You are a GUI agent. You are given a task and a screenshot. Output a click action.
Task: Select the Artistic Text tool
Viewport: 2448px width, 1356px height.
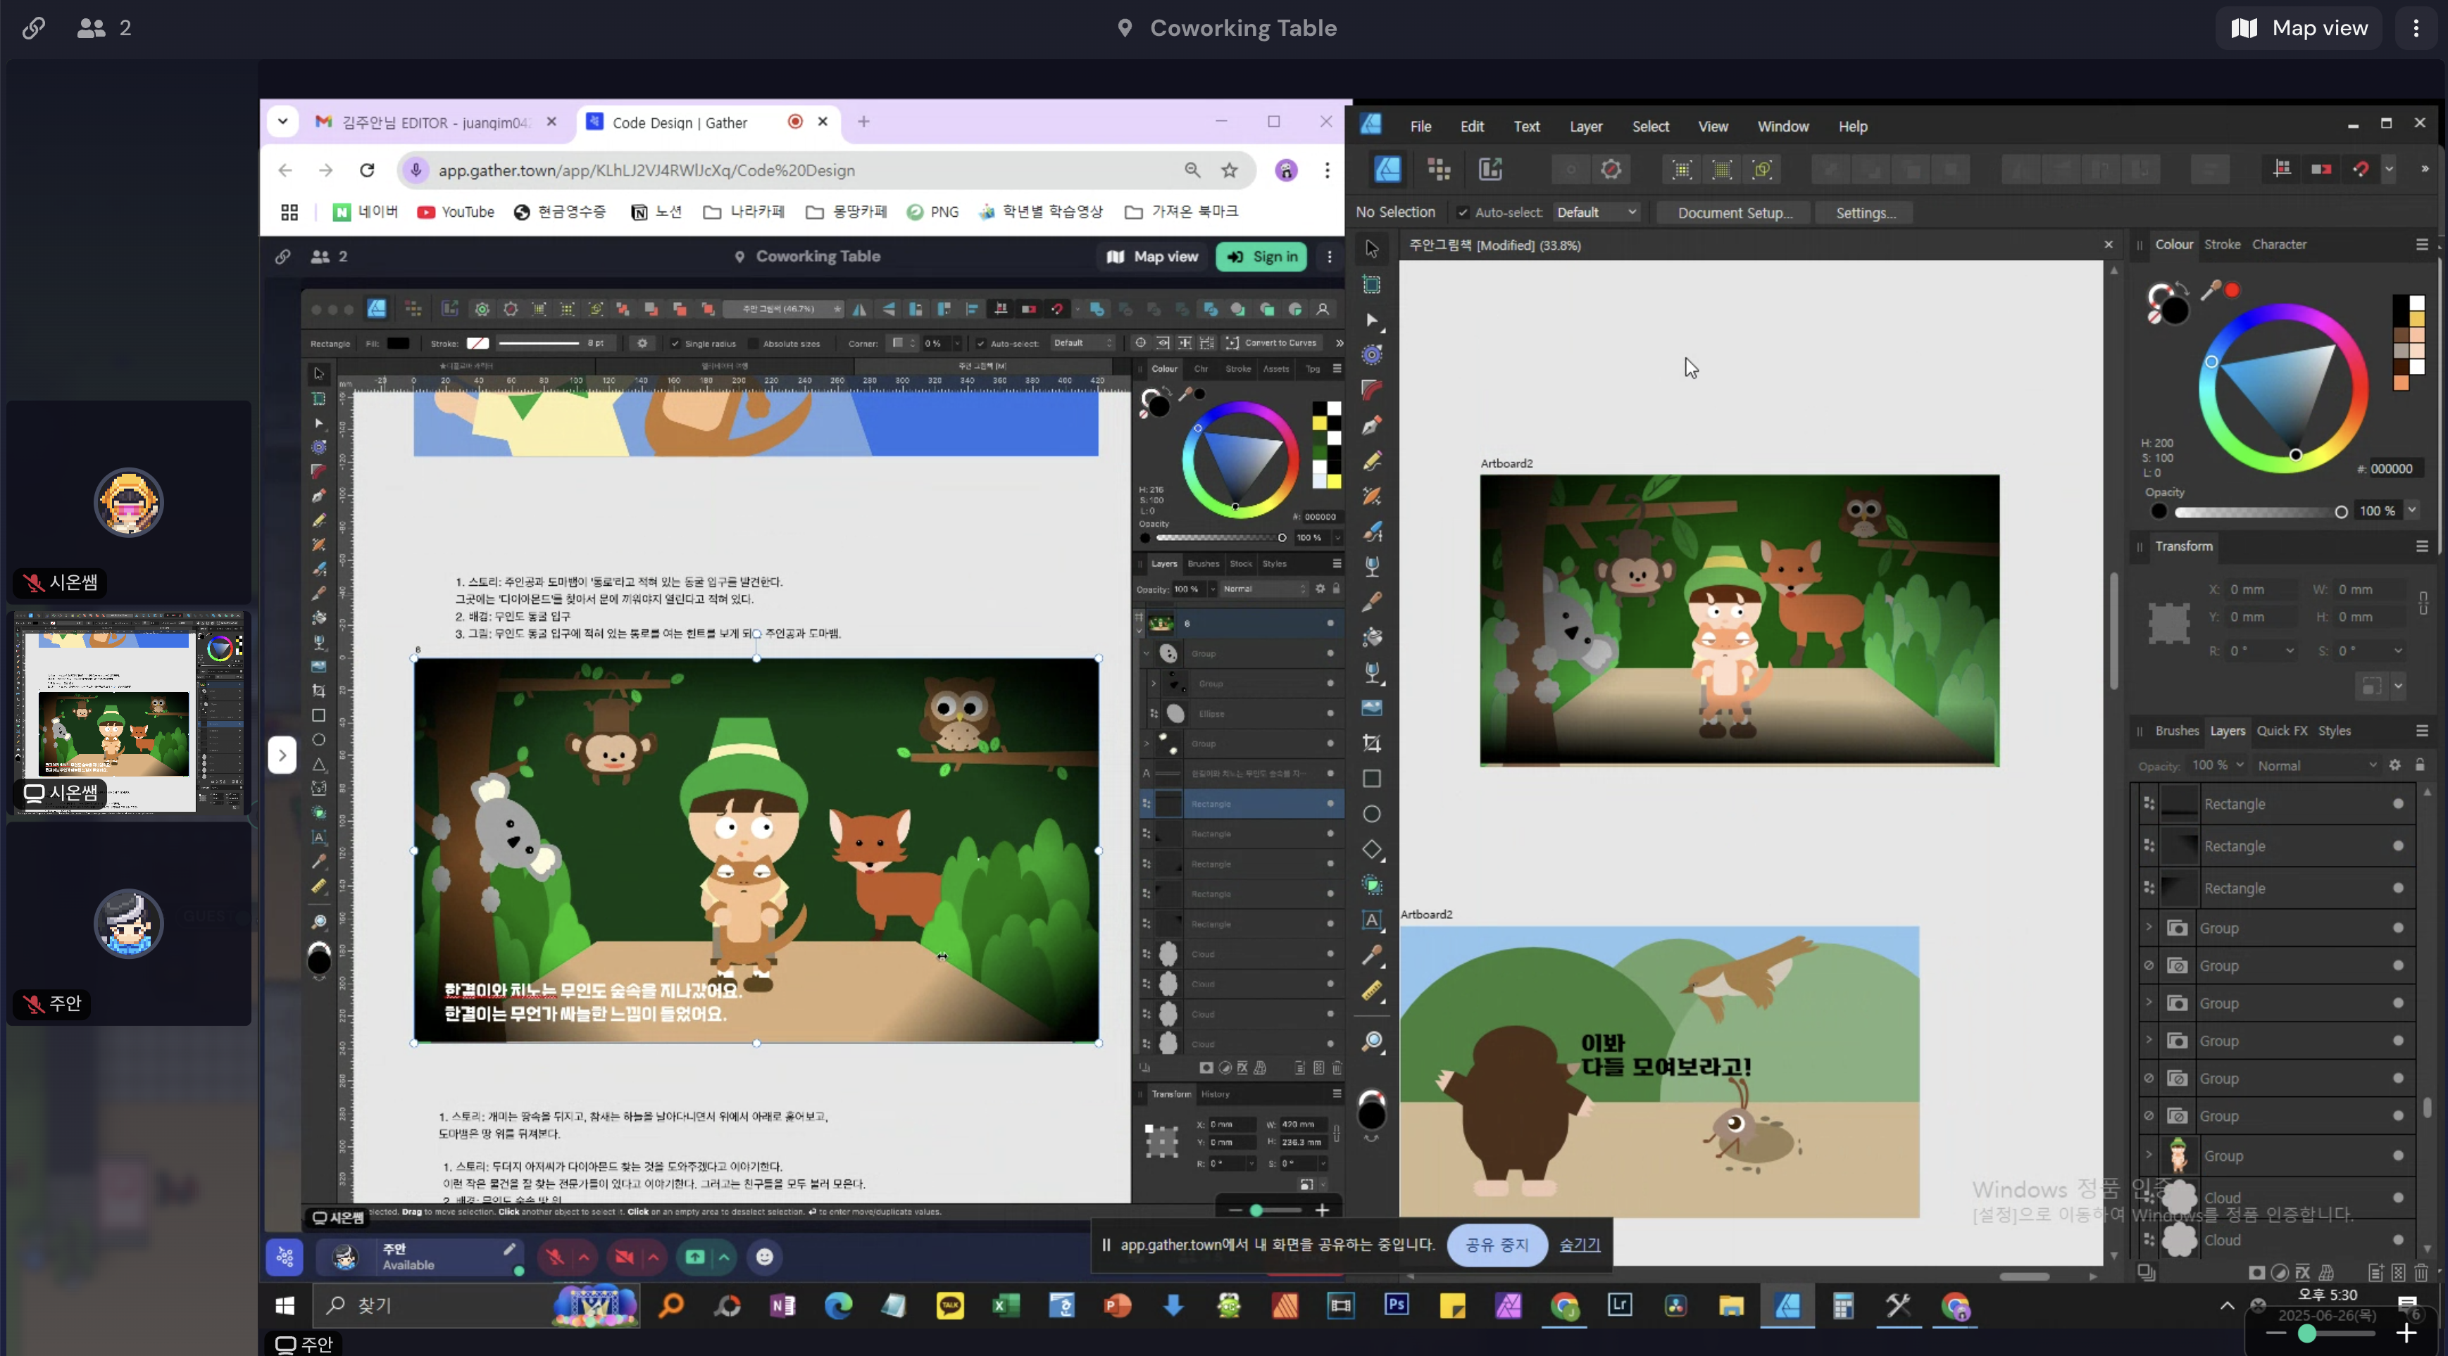(1371, 919)
